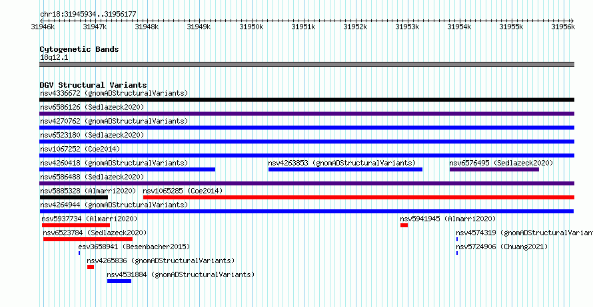The width and height of the screenshot is (593, 307).
Task: Click the nsv6523784 red variant bar
Action: pos(88,239)
